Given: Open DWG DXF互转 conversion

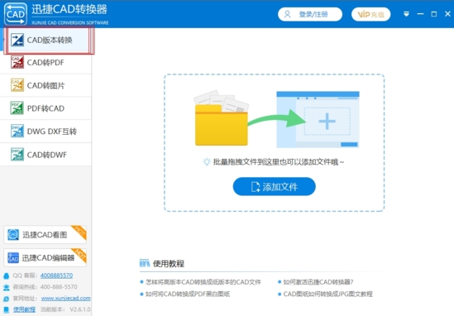Looking at the screenshot, I should pos(45,132).
